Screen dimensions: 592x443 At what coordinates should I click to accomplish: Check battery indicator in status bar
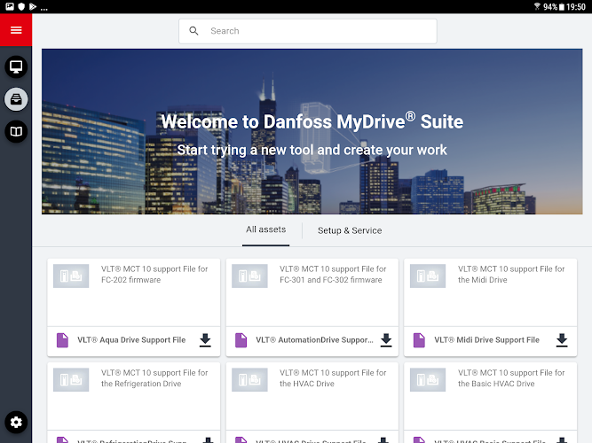tap(562, 7)
